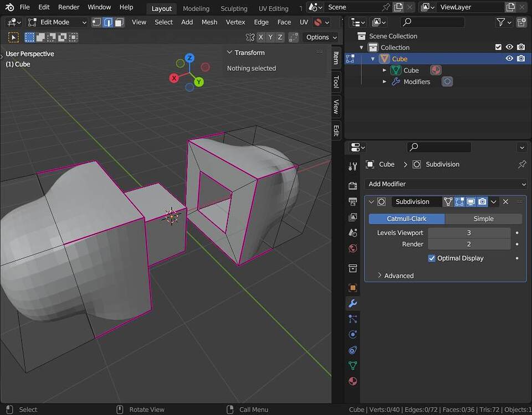This screenshot has width=532, height=415.
Task: Remove the Subdivision modifier
Action: point(505,202)
